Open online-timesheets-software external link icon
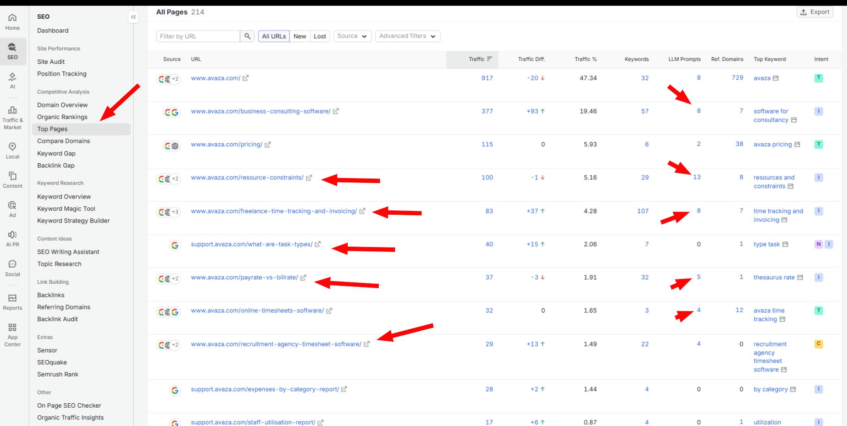 click(x=329, y=311)
